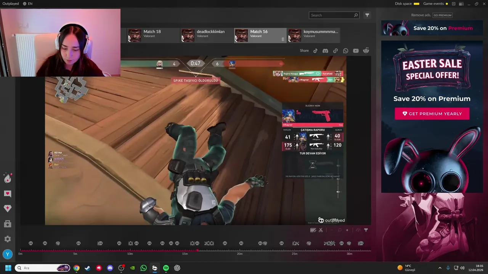This screenshot has width=488, height=274.
Task: Open the Match 18 tab
Action: [153, 35]
